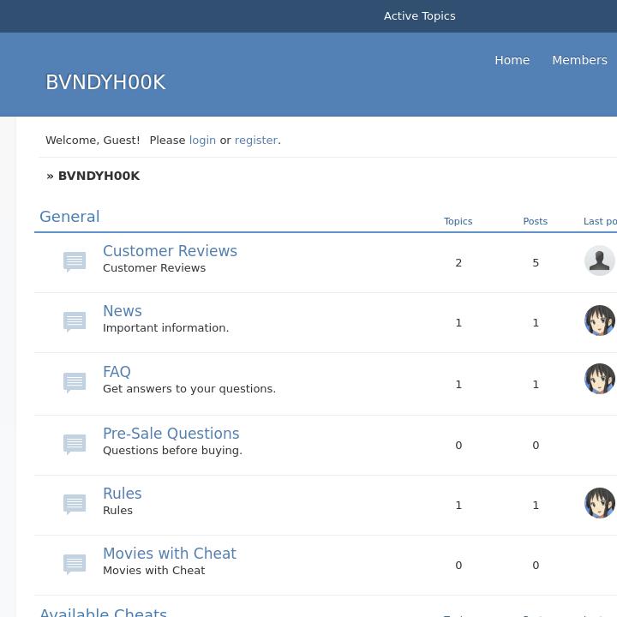The image size is (617, 617).
Task: Click the Movies with Cheat board icon
Action: [x=75, y=564]
